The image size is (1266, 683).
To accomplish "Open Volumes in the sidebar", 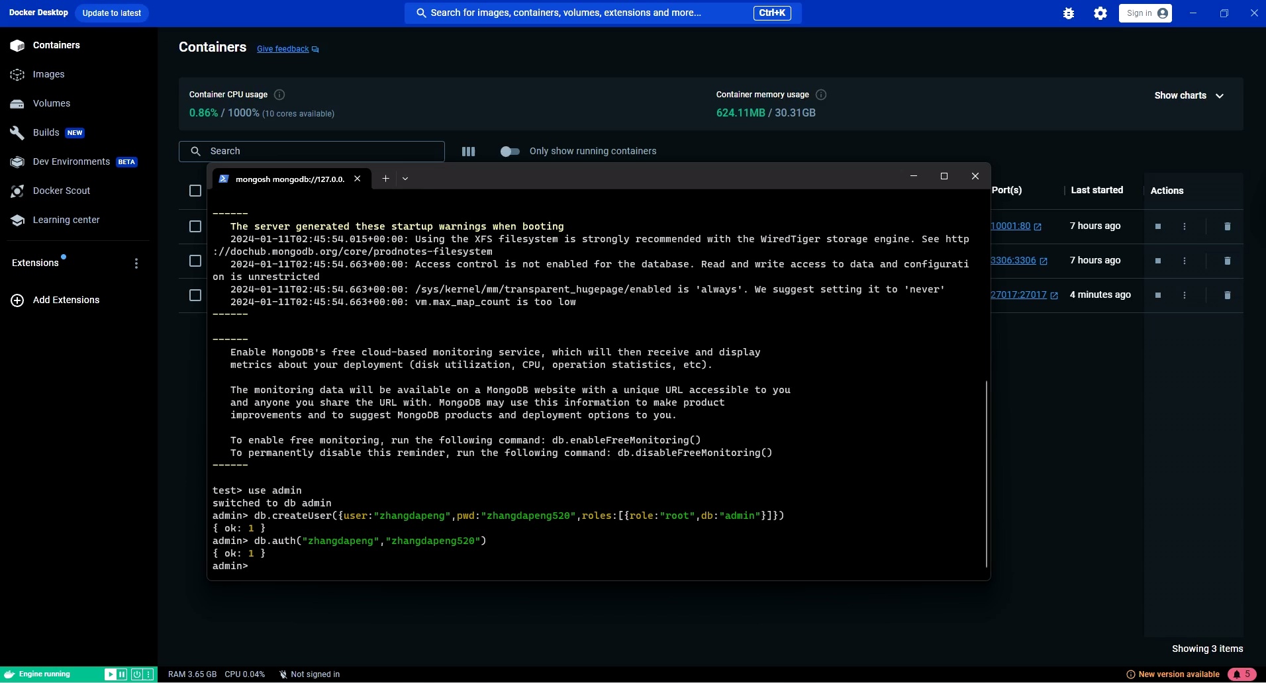I will tap(51, 103).
